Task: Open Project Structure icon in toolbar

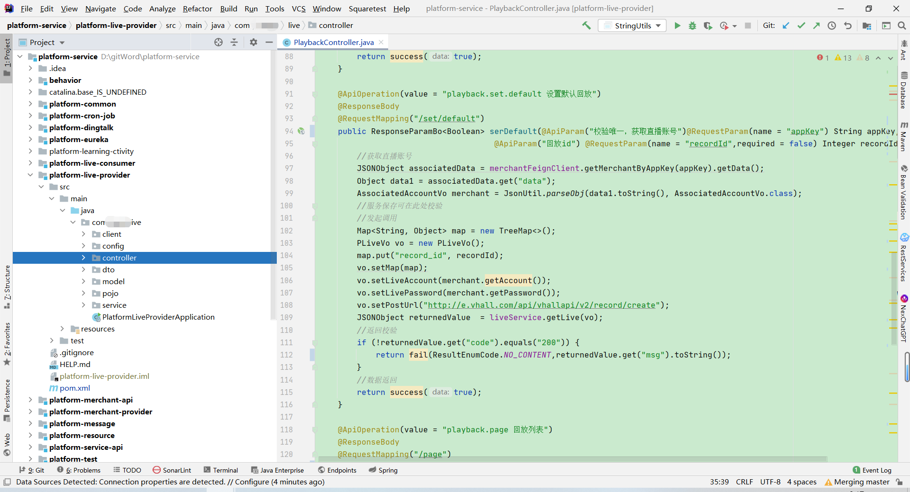Action: pyautogui.click(x=867, y=26)
